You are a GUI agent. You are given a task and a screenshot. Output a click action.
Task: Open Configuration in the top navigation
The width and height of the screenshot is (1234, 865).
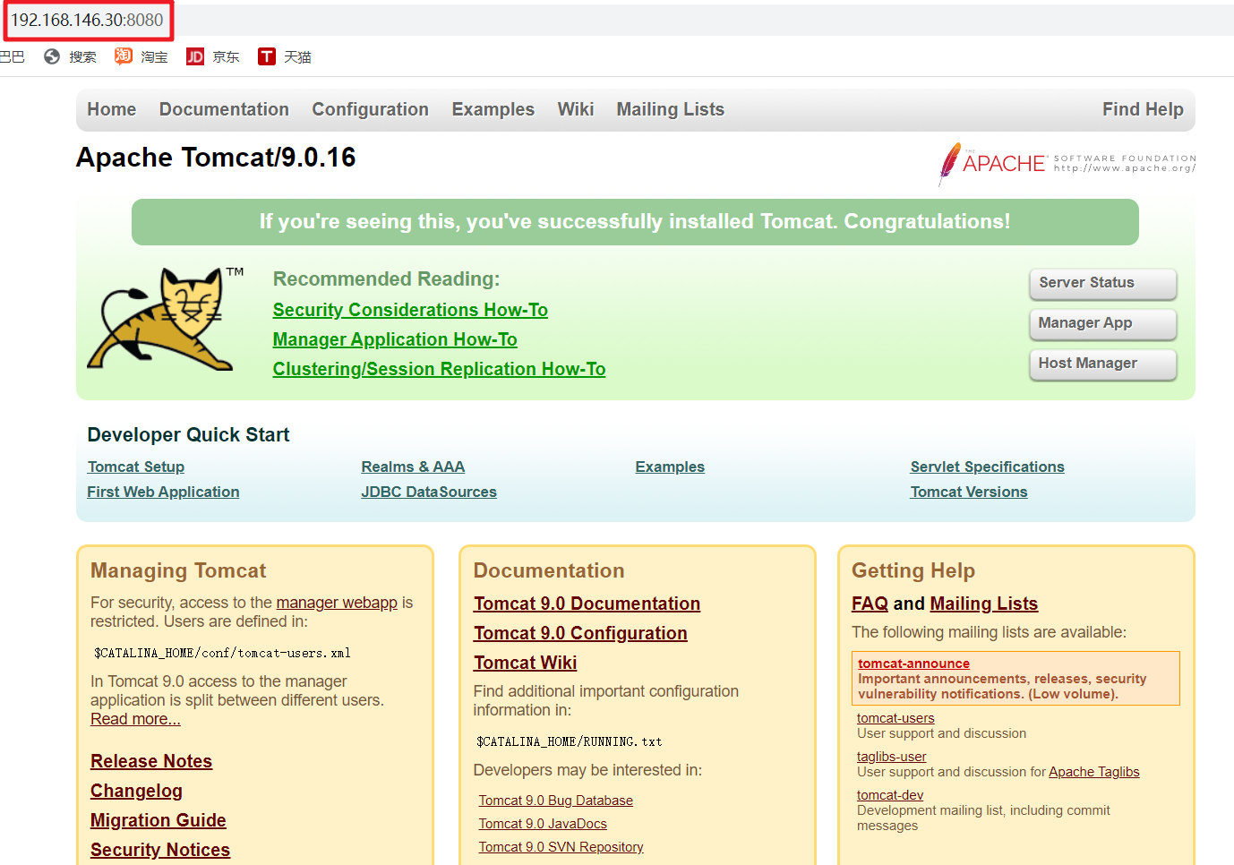370,109
